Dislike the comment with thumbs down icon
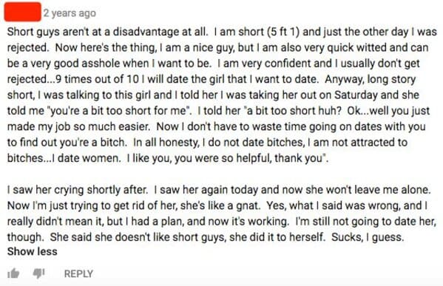Image resolution: width=443 pixels, height=286 pixels. tap(38, 273)
